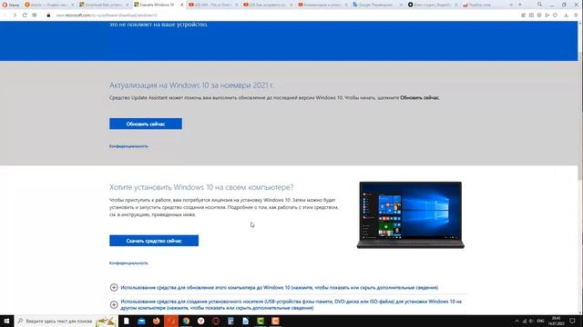Open the downloads arrow icon in toolbar
The image size is (583, 327).
[566, 15]
